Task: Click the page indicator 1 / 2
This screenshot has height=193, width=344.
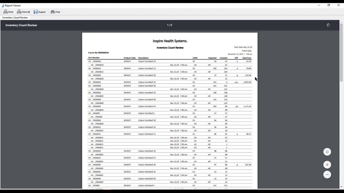Action: click(x=170, y=25)
